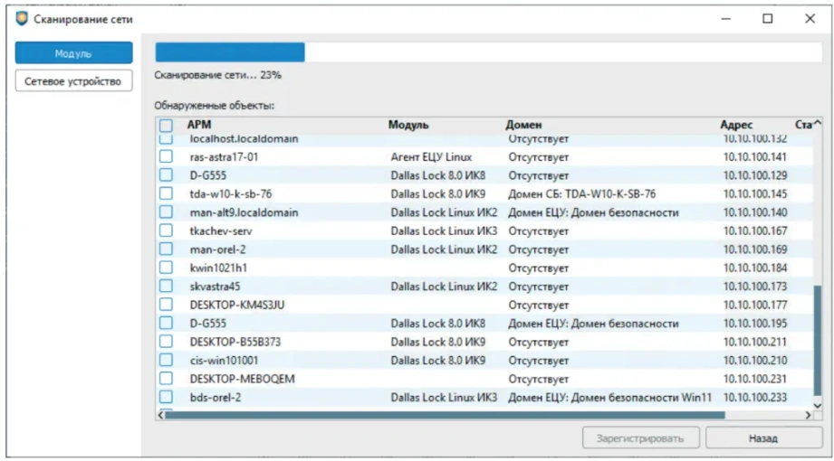Check the man-orel-2 row checkbox
The height and width of the screenshot is (461, 834).
click(x=166, y=249)
